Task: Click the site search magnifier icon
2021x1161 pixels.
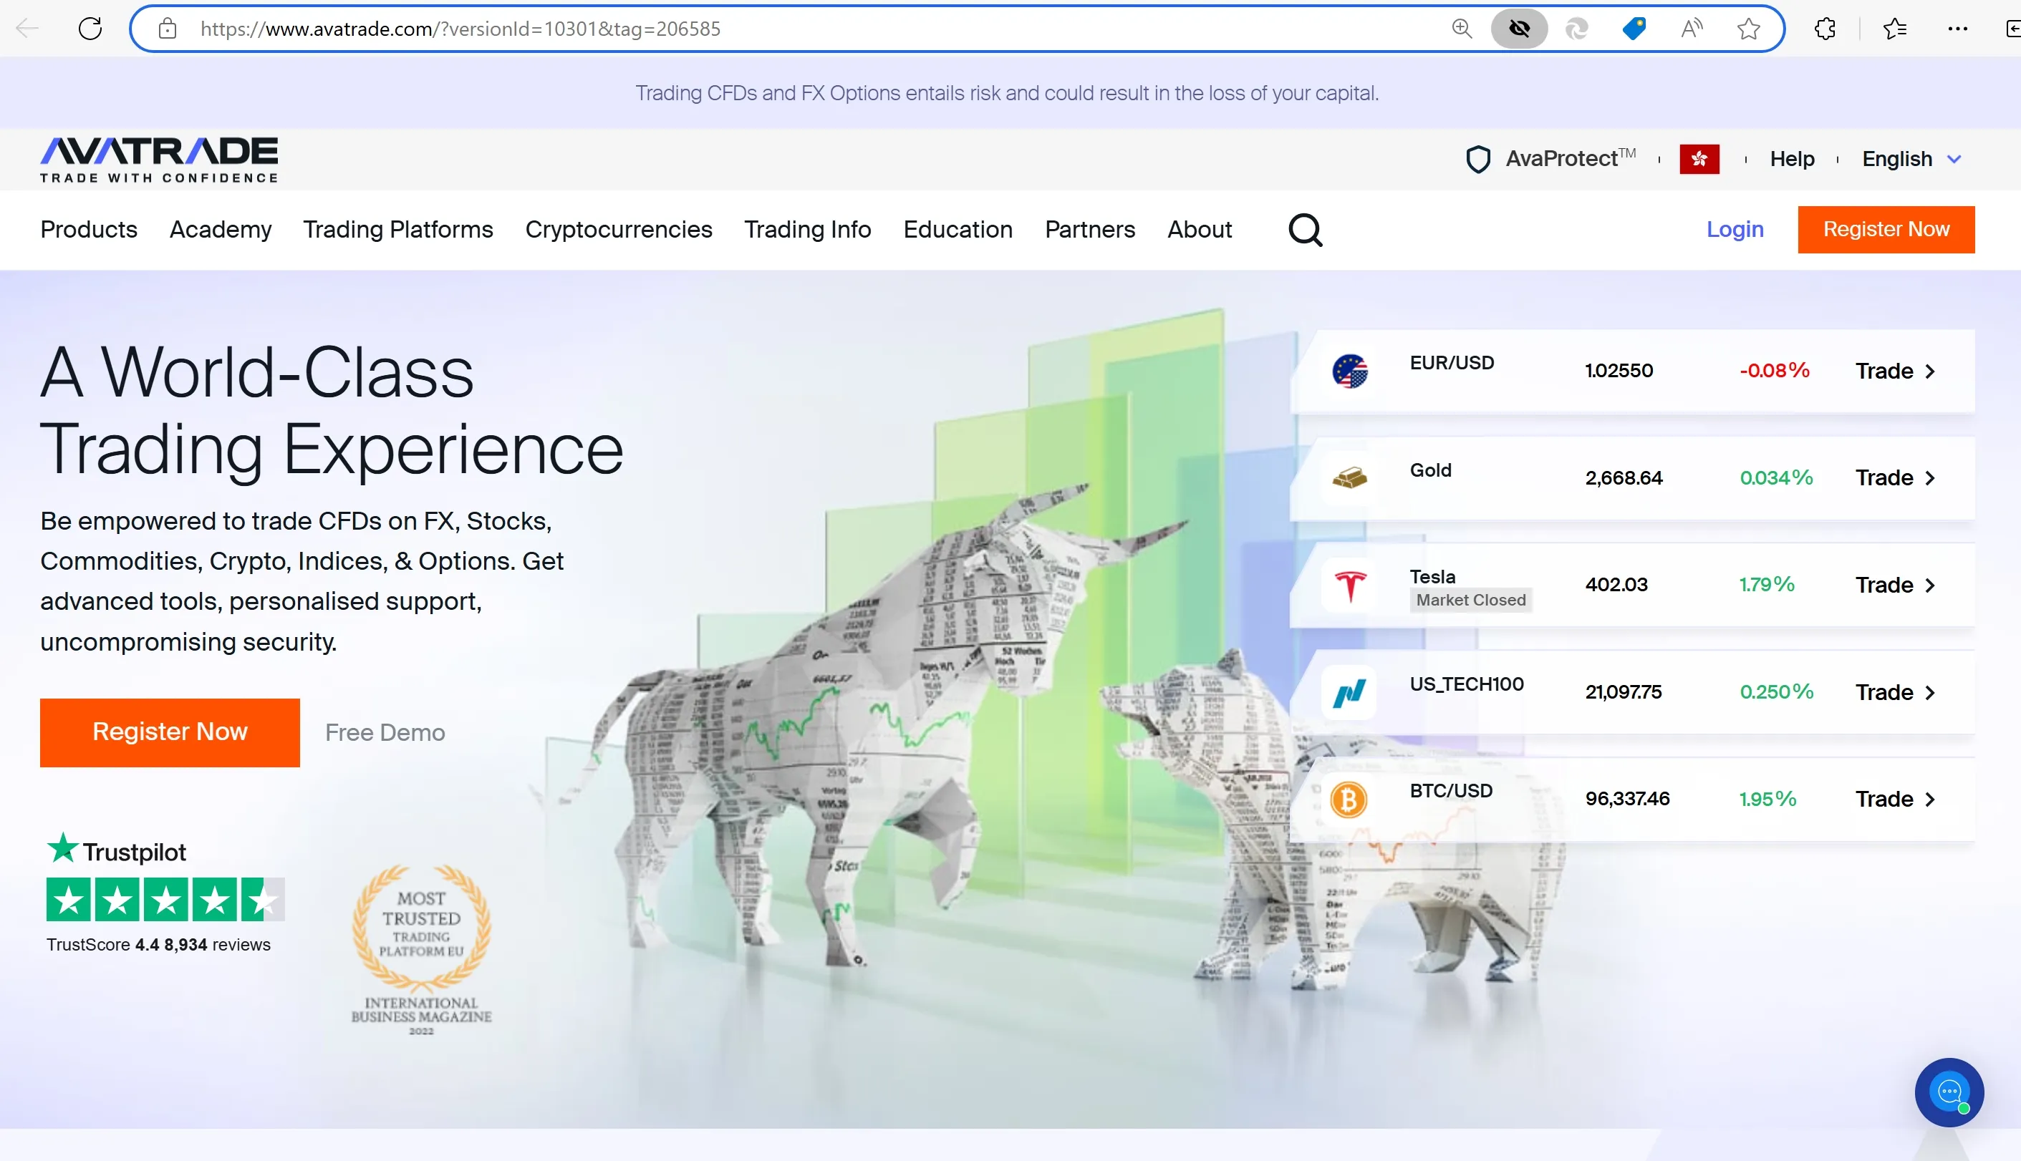Action: [1305, 230]
